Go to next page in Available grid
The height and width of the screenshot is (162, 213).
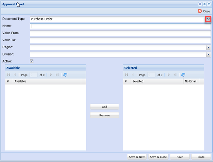[50, 75]
